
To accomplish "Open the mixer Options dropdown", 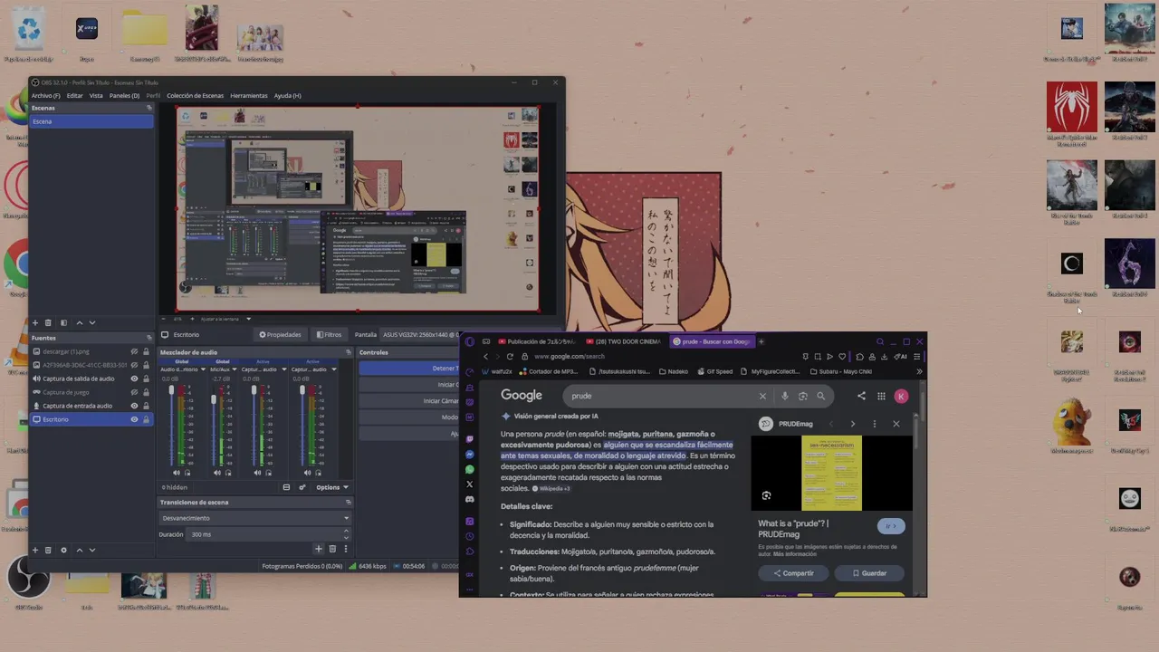I will tap(331, 487).
